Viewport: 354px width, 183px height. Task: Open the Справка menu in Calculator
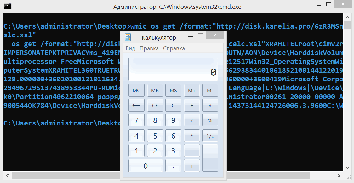click(x=174, y=48)
